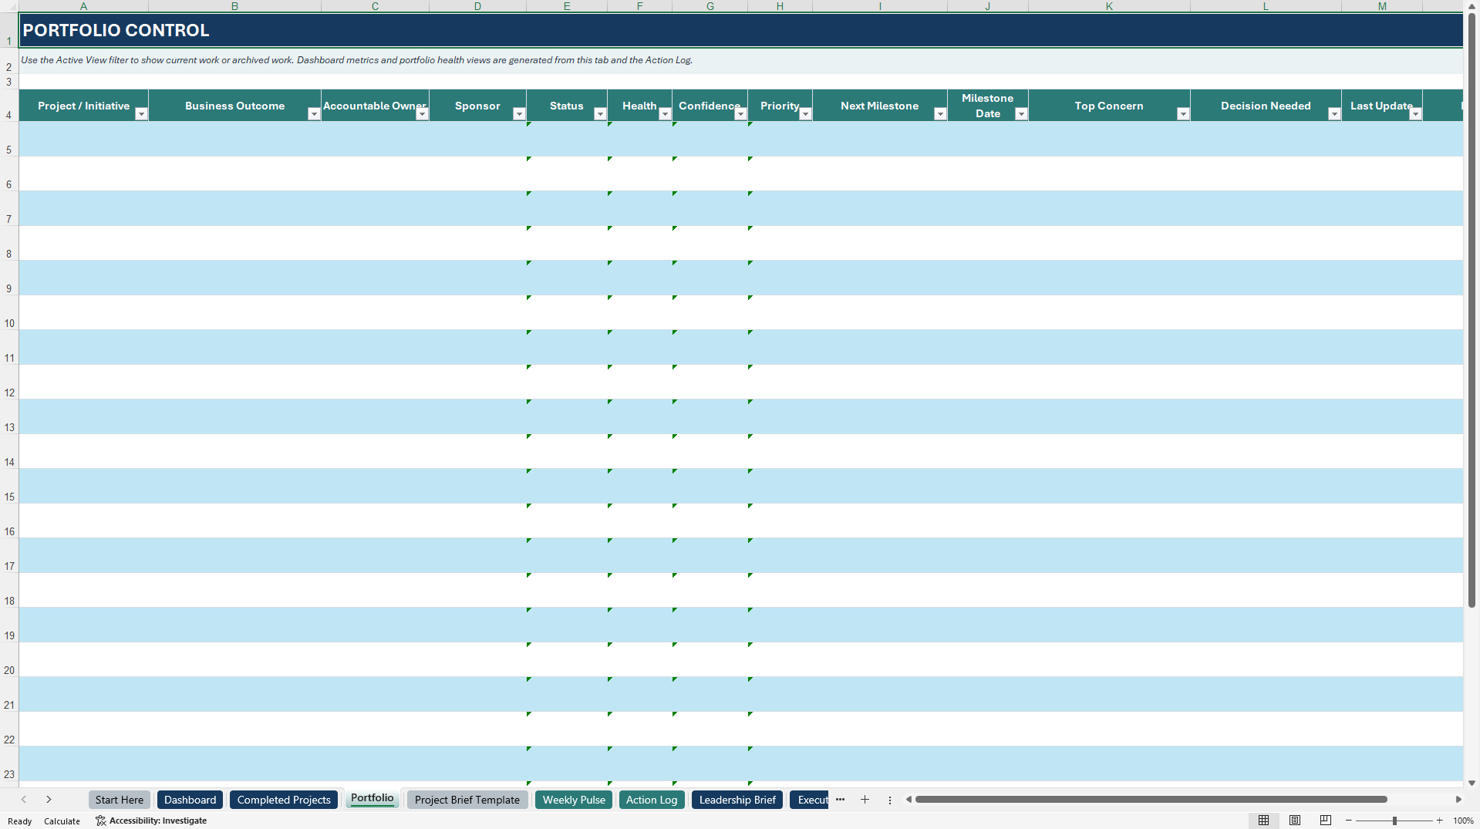Show hidden sheet tabs via ellipsis

point(840,800)
